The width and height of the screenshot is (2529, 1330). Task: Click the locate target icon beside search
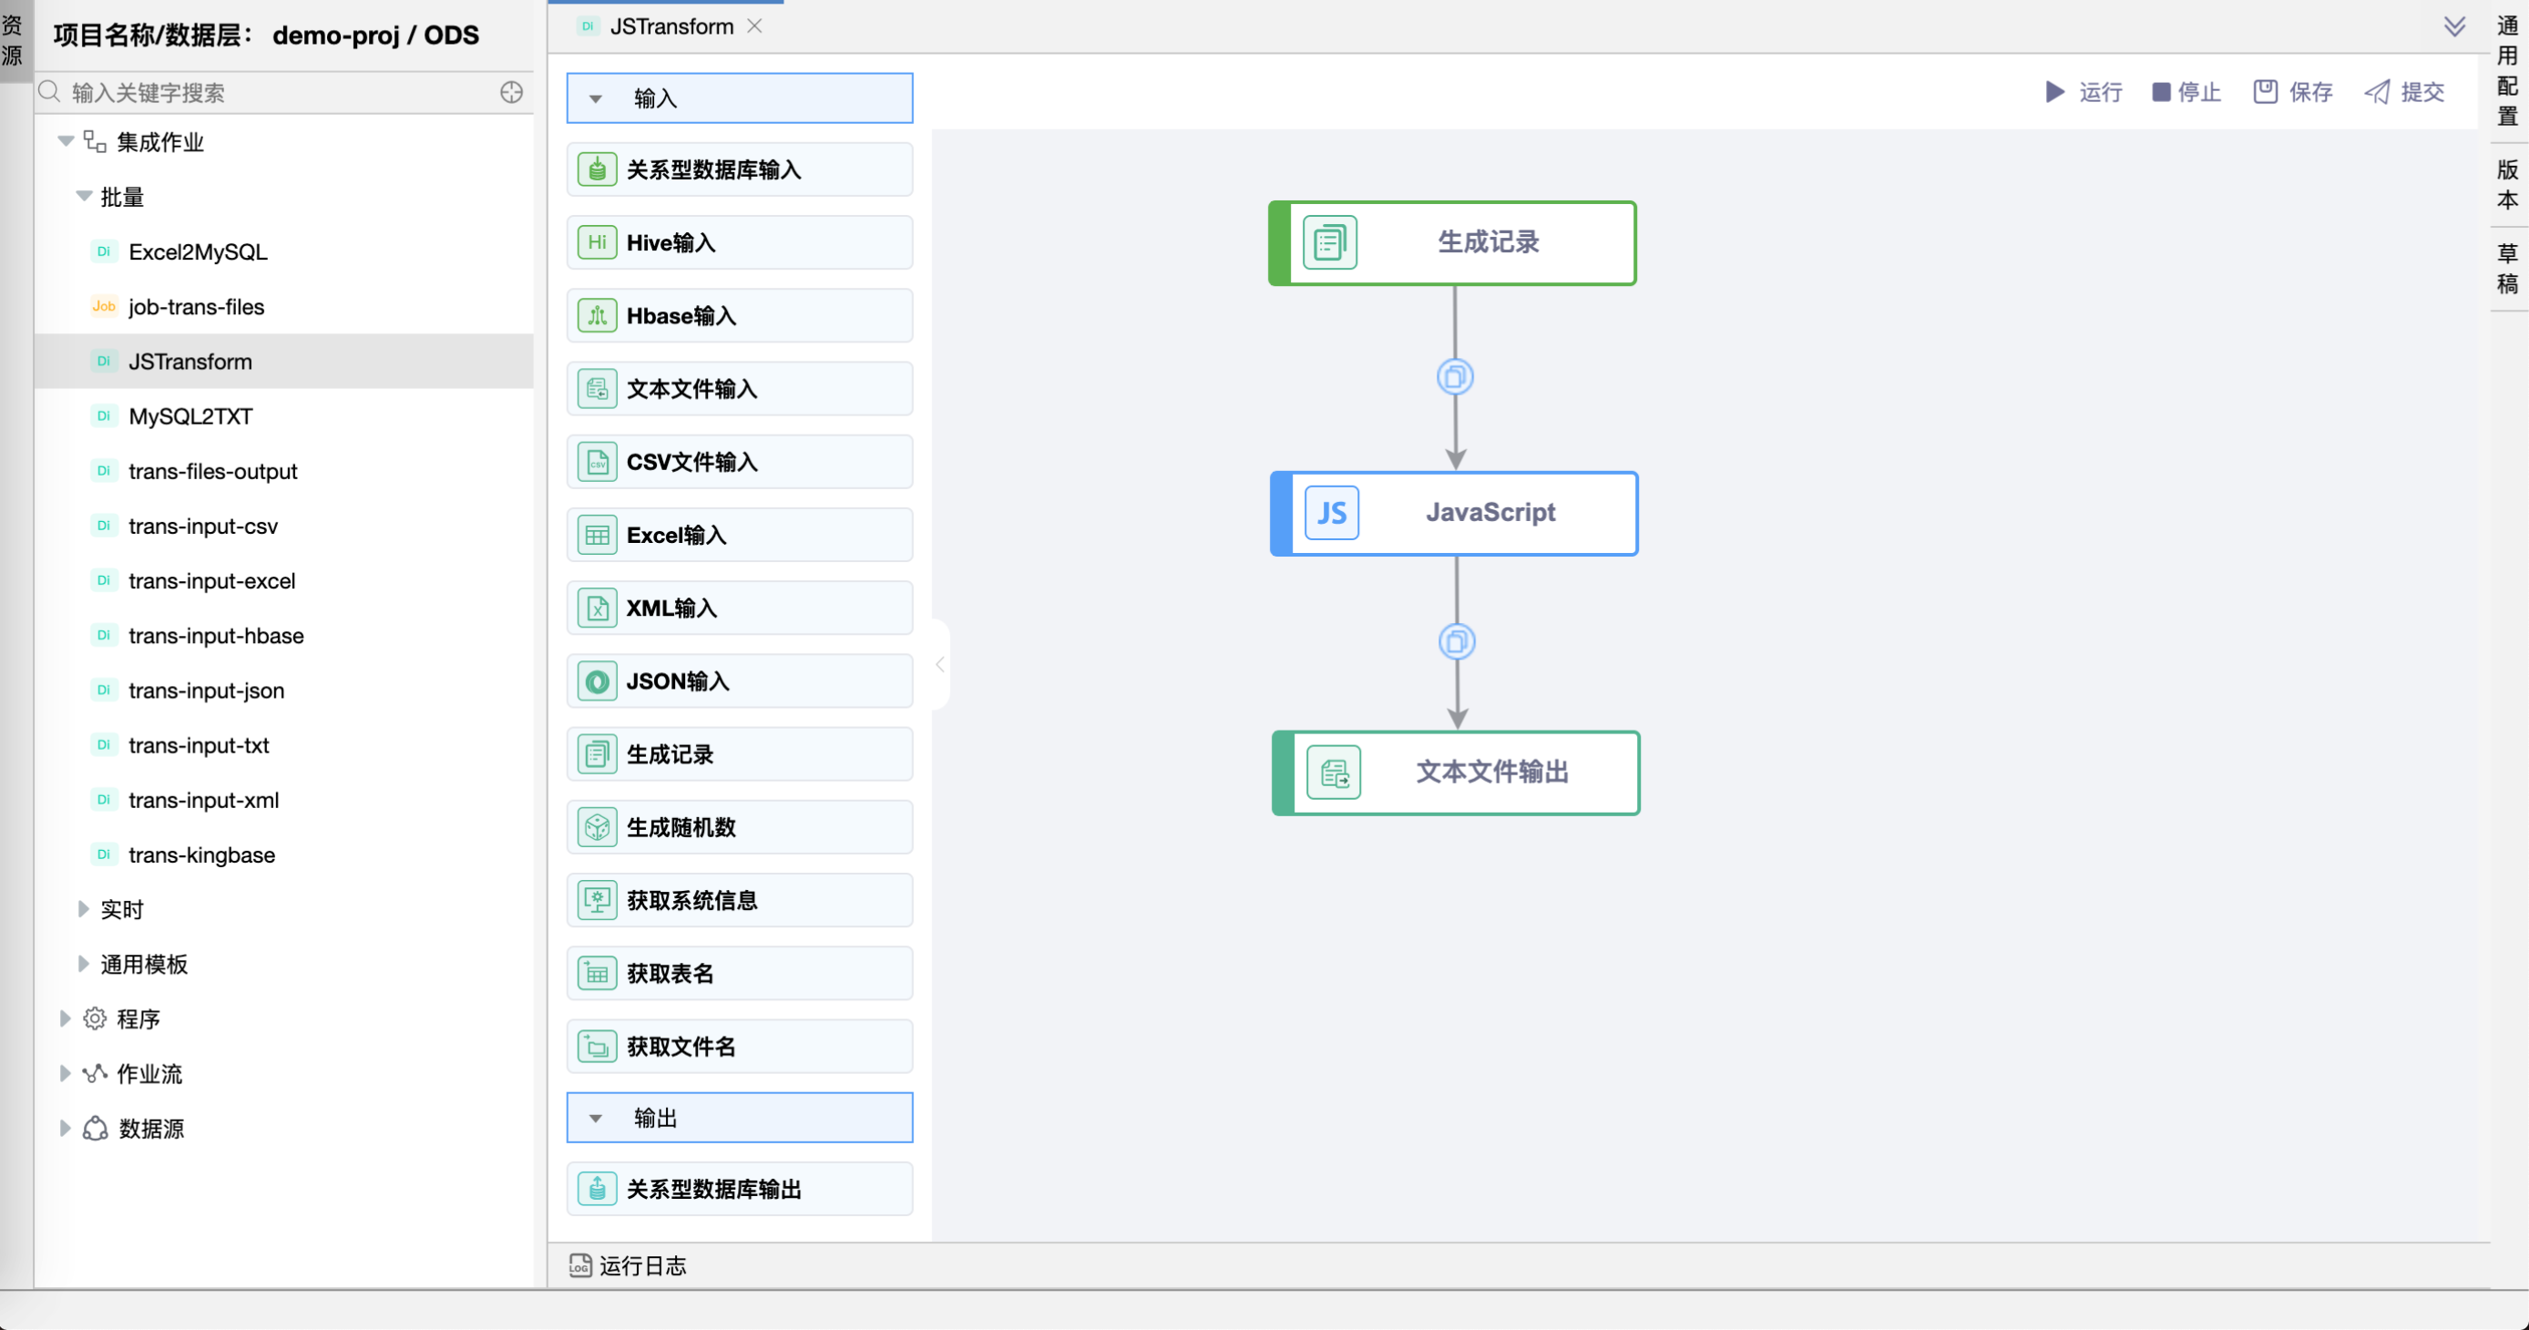pos(511,92)
